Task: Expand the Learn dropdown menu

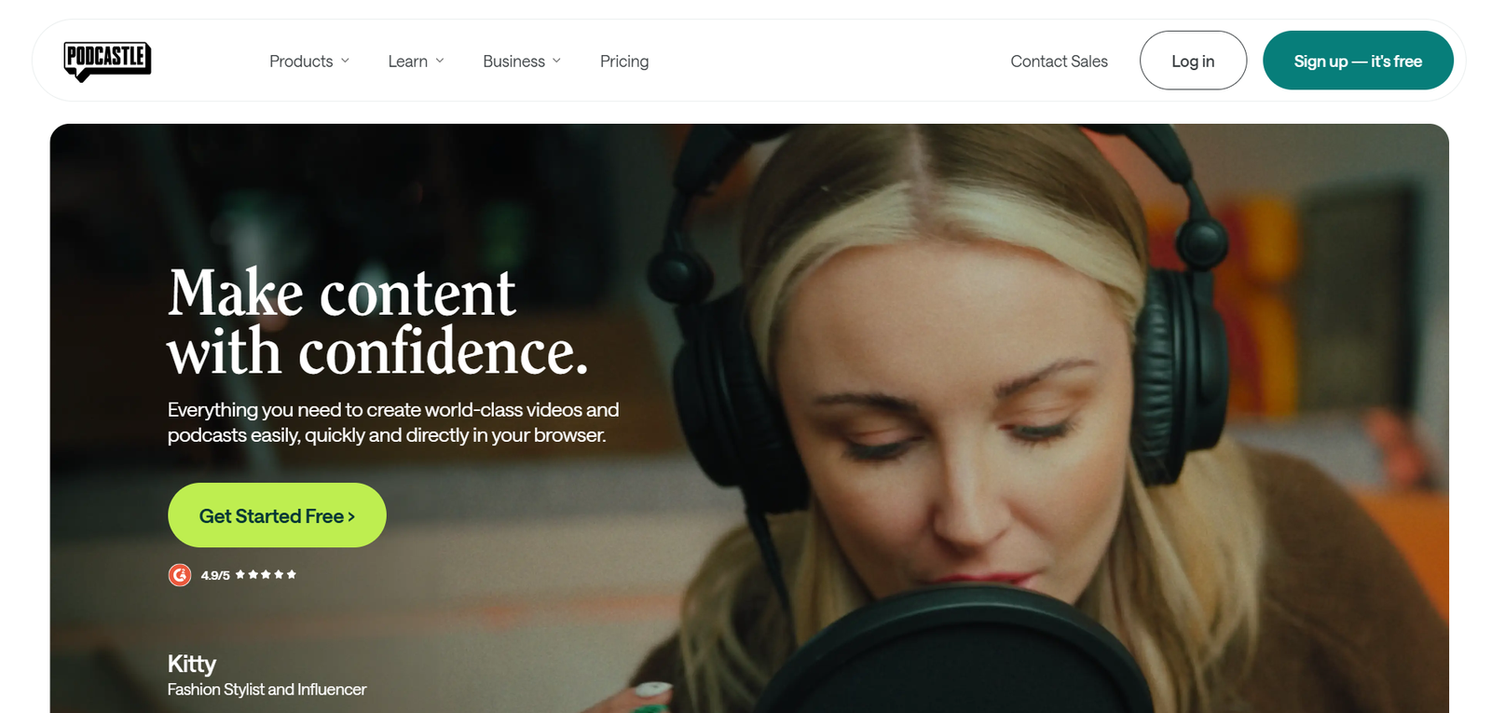Action: (x=417, y=61)
